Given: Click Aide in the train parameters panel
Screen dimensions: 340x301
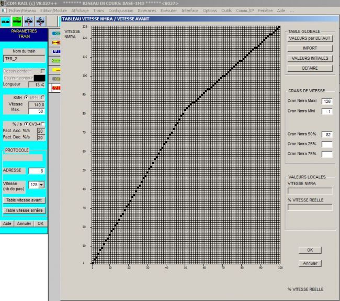Looking at the screenshot, I should coord(7,223).
